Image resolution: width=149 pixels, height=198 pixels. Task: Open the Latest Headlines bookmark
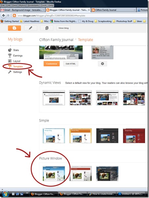(x=30, y=21)
